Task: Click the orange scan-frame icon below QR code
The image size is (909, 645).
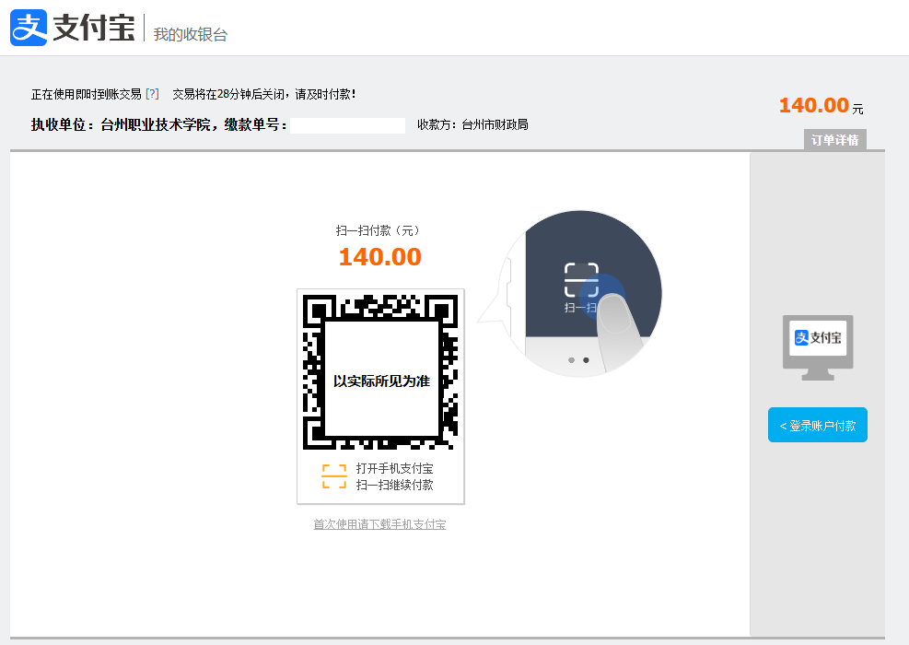Action: tap(334, 476)
